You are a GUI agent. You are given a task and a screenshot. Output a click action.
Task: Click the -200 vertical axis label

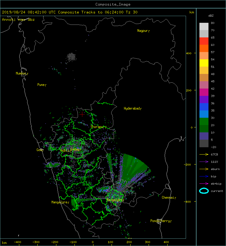point(187,164)
